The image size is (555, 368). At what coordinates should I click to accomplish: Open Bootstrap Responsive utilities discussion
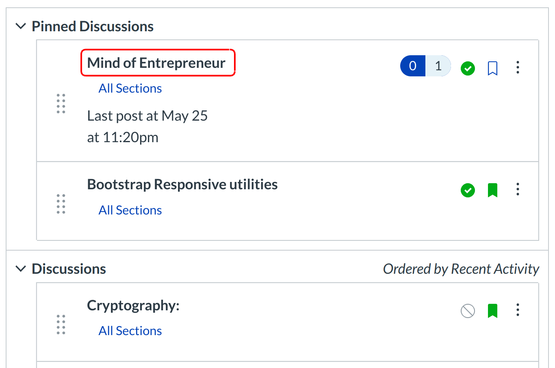(x=182, y=184)
